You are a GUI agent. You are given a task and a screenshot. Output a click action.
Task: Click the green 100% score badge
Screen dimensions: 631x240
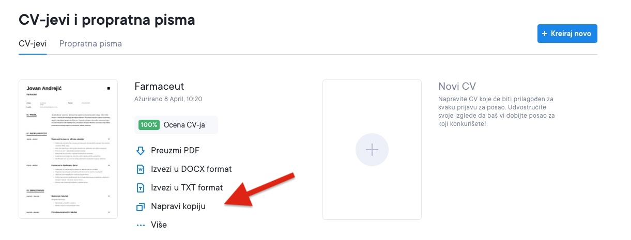pos(148,124)
